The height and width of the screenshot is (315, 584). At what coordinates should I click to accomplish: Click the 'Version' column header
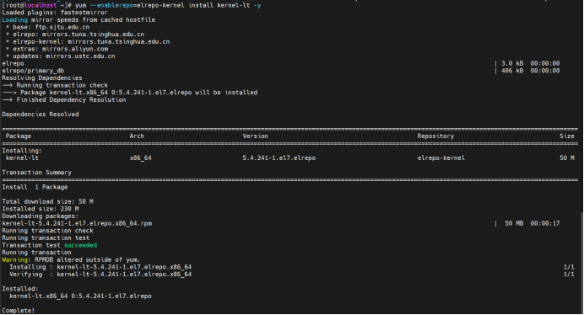255,136
